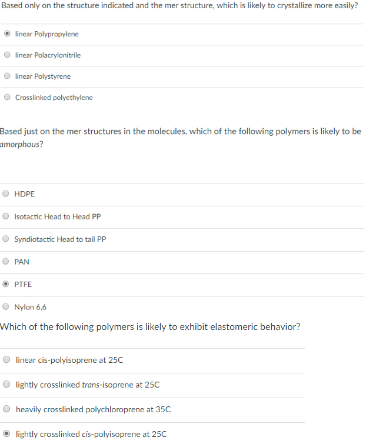Click the Crosslinked polyethylene answer label
This screenshot has width=376, height=444.
click(54, 98)
